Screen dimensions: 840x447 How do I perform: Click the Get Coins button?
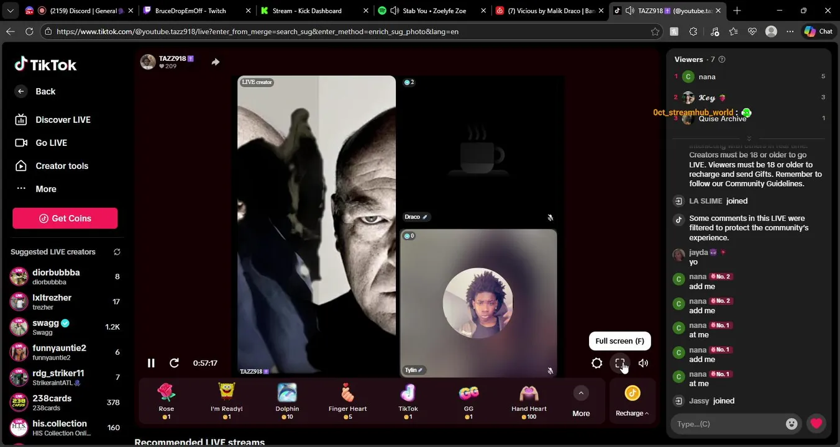pos(65,218)
